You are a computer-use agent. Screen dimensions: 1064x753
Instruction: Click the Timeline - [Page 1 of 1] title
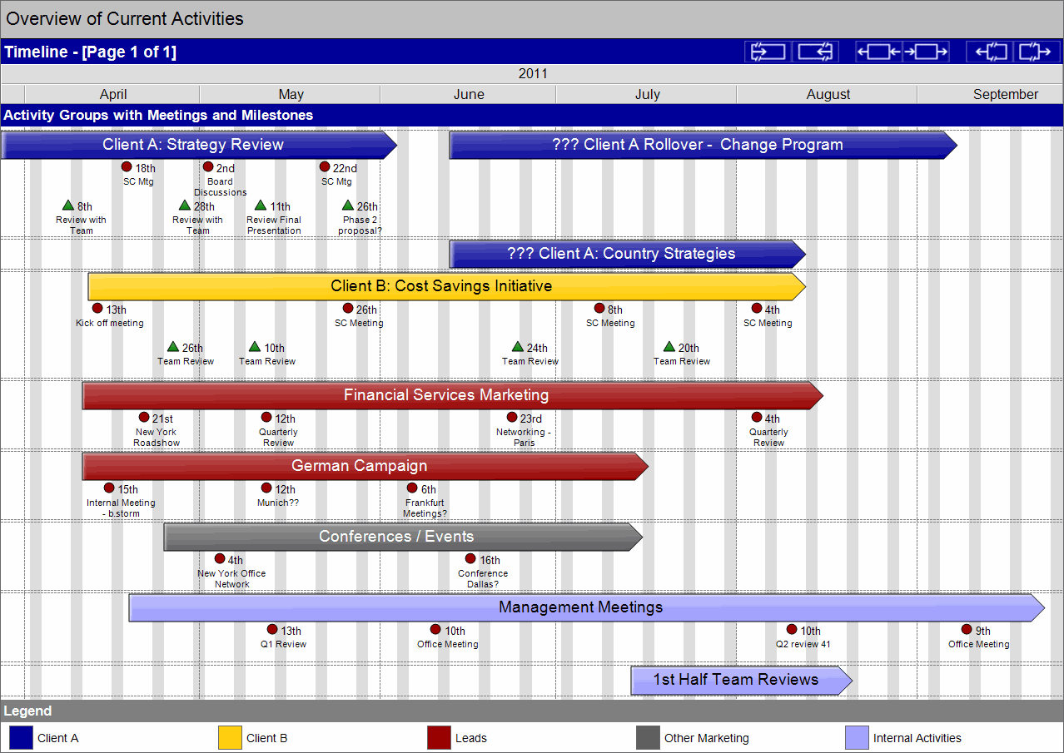90,52
